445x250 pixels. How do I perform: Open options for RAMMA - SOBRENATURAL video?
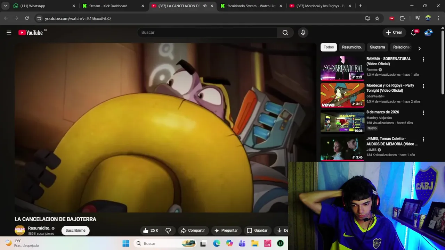(423, 59)
